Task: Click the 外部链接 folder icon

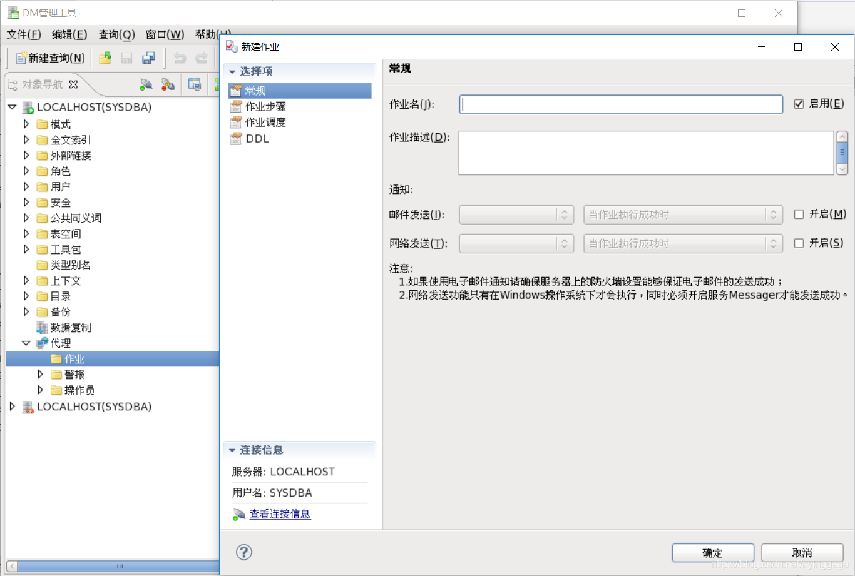Action: (42, 156)
